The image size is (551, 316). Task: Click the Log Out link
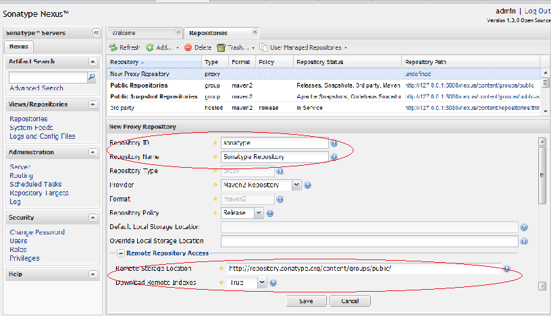point(537,11)
